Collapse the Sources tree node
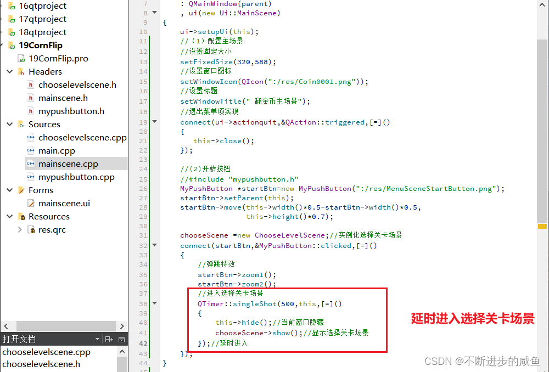This screenshot has height=372, width=549. coord(10,124)
